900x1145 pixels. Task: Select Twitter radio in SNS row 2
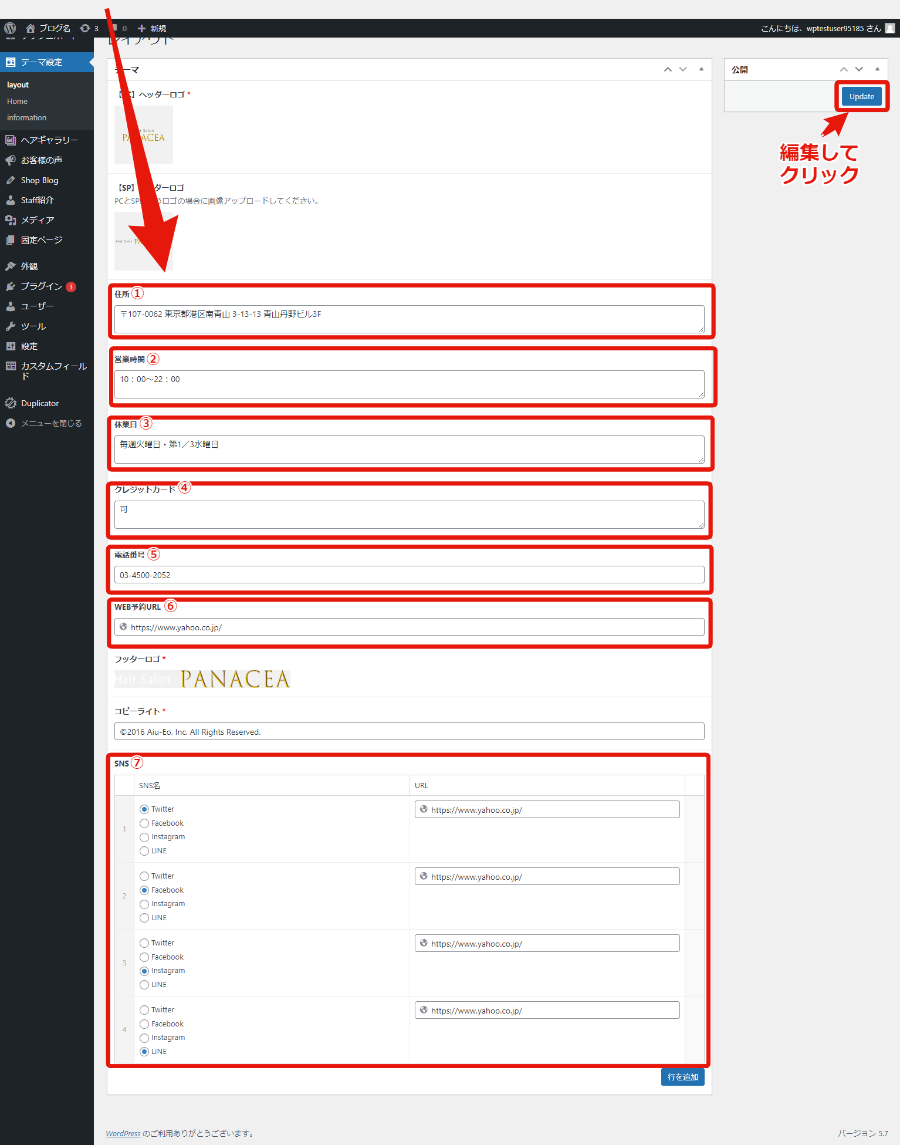(144, 876)
